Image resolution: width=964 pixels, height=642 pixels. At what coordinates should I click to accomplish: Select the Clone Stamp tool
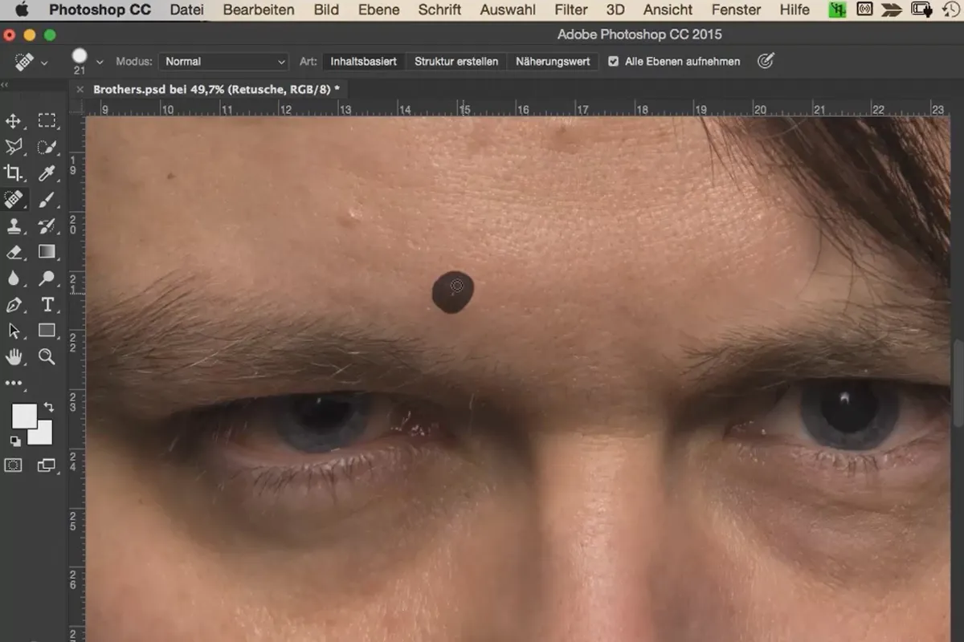pos(14,226)
